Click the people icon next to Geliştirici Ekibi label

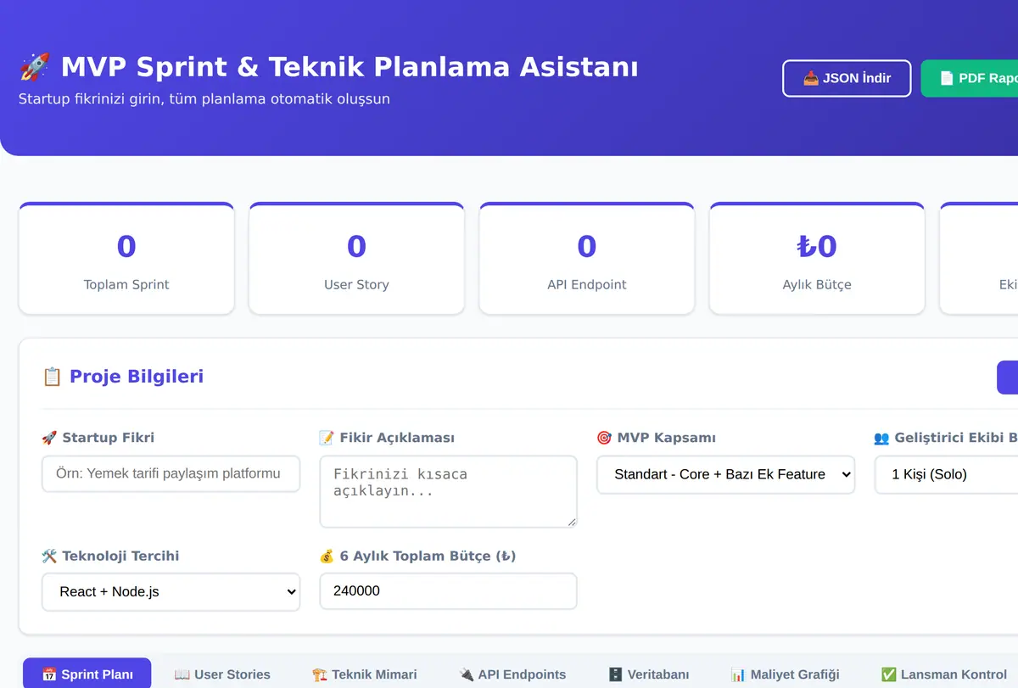click(x=881, y=438)
